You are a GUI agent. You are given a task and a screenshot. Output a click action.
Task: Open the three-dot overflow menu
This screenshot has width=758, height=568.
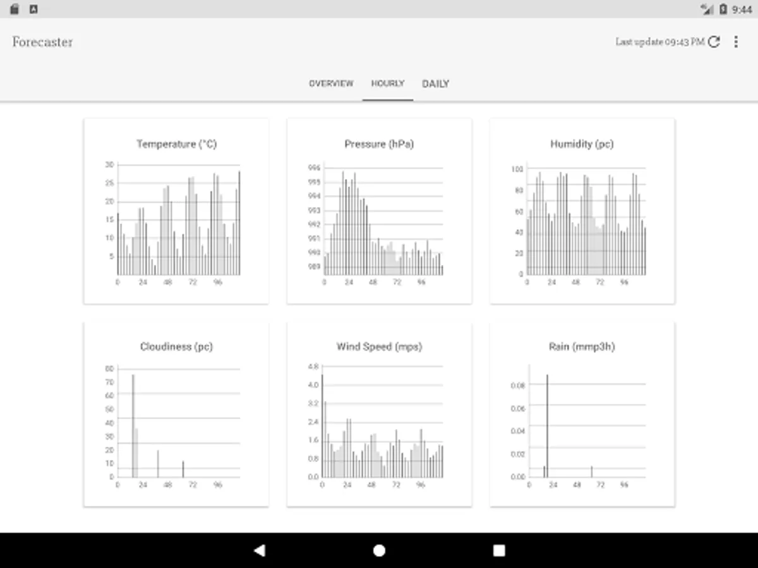(x=736, y=42)
